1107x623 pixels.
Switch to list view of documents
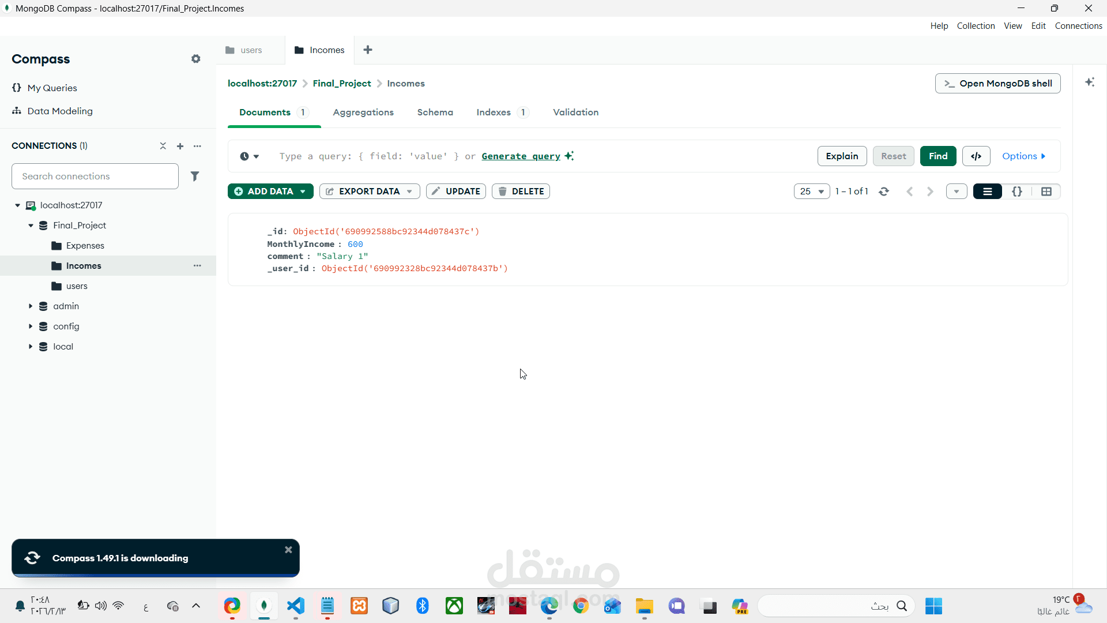(x=988, y=192)
